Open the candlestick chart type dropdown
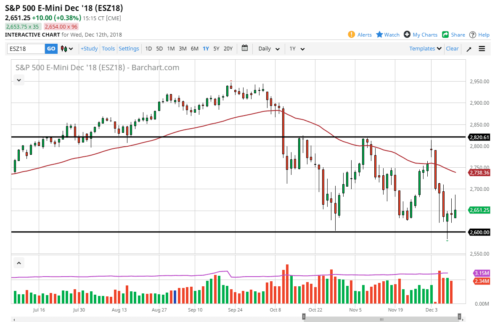 point(65,49)
